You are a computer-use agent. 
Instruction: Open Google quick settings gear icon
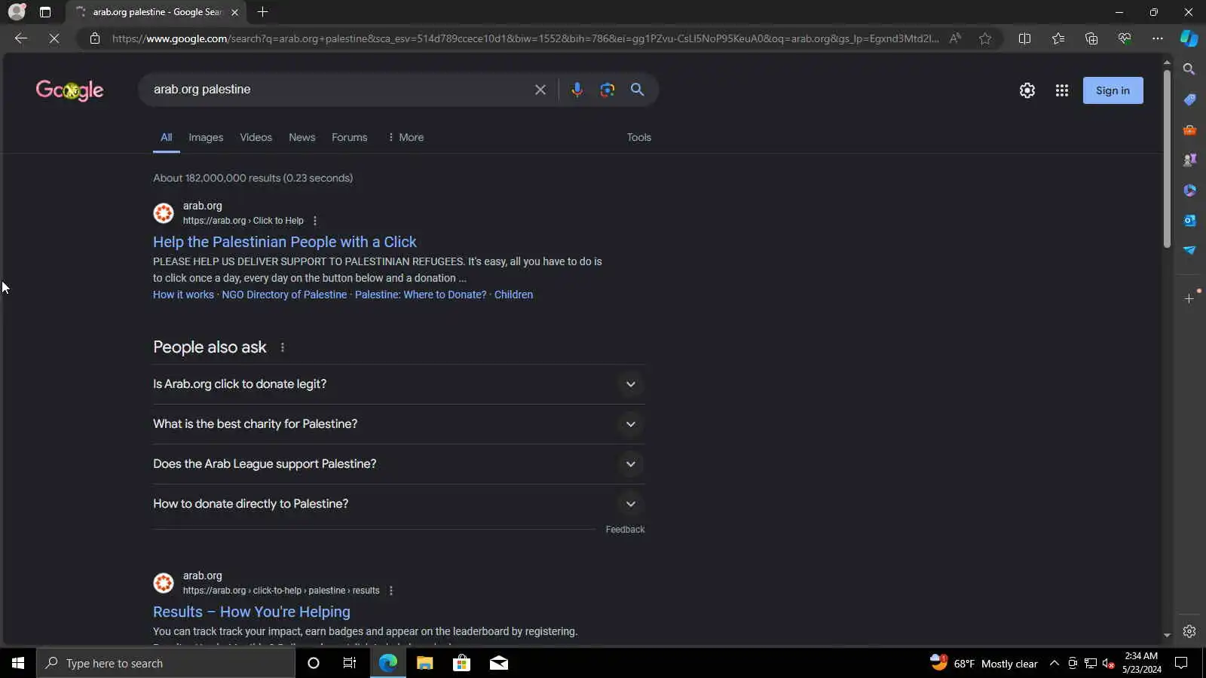(1027, 90)
